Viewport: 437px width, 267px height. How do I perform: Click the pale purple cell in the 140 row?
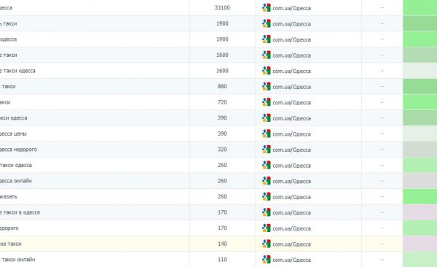point(420,244)
